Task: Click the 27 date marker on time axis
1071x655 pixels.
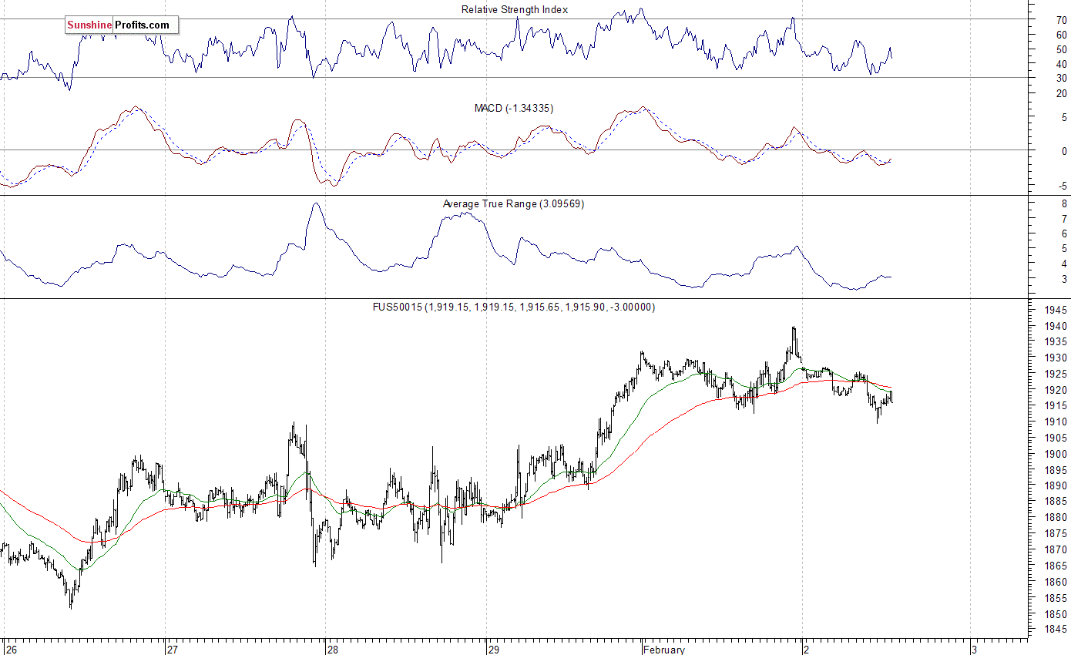Action: [173, 650]
